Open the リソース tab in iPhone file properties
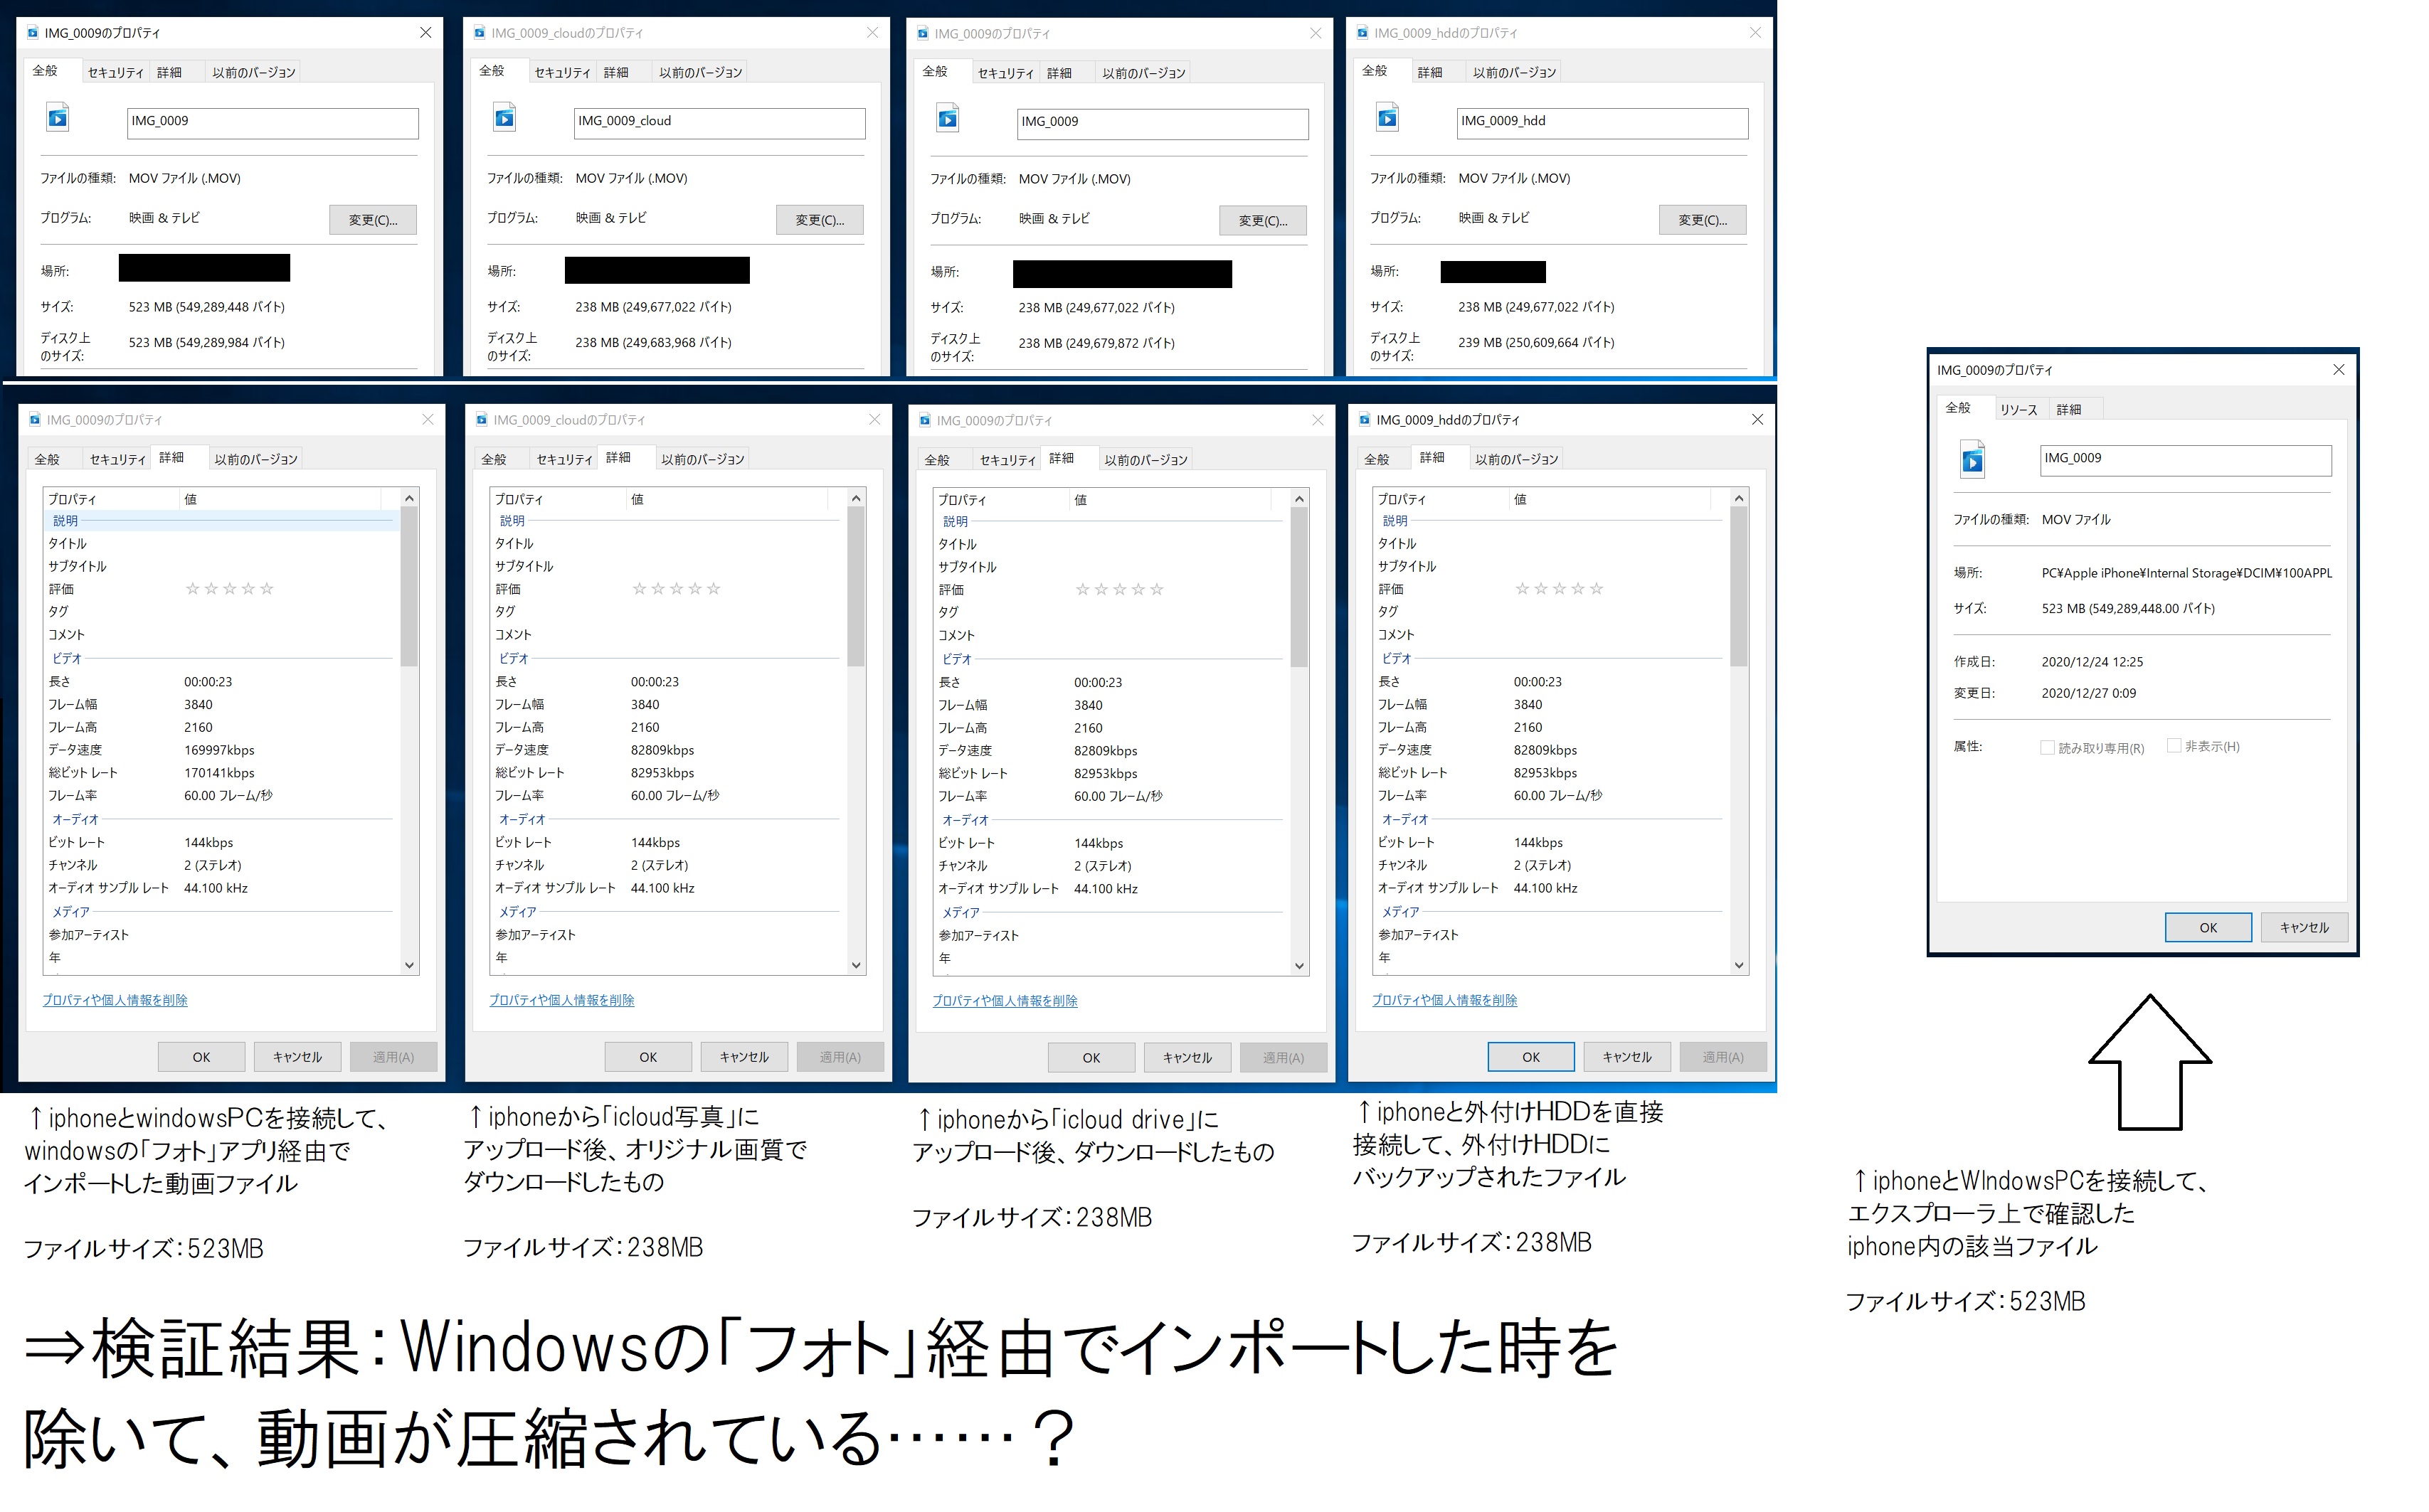 (2018, 410)
